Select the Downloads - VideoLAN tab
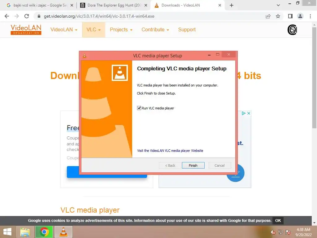 tap(187, 5)
